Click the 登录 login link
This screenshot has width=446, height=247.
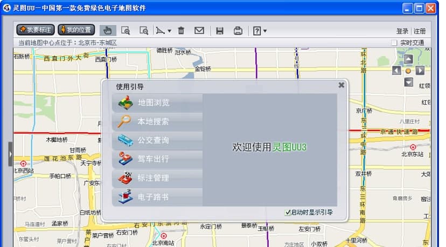tap(402, 31)
